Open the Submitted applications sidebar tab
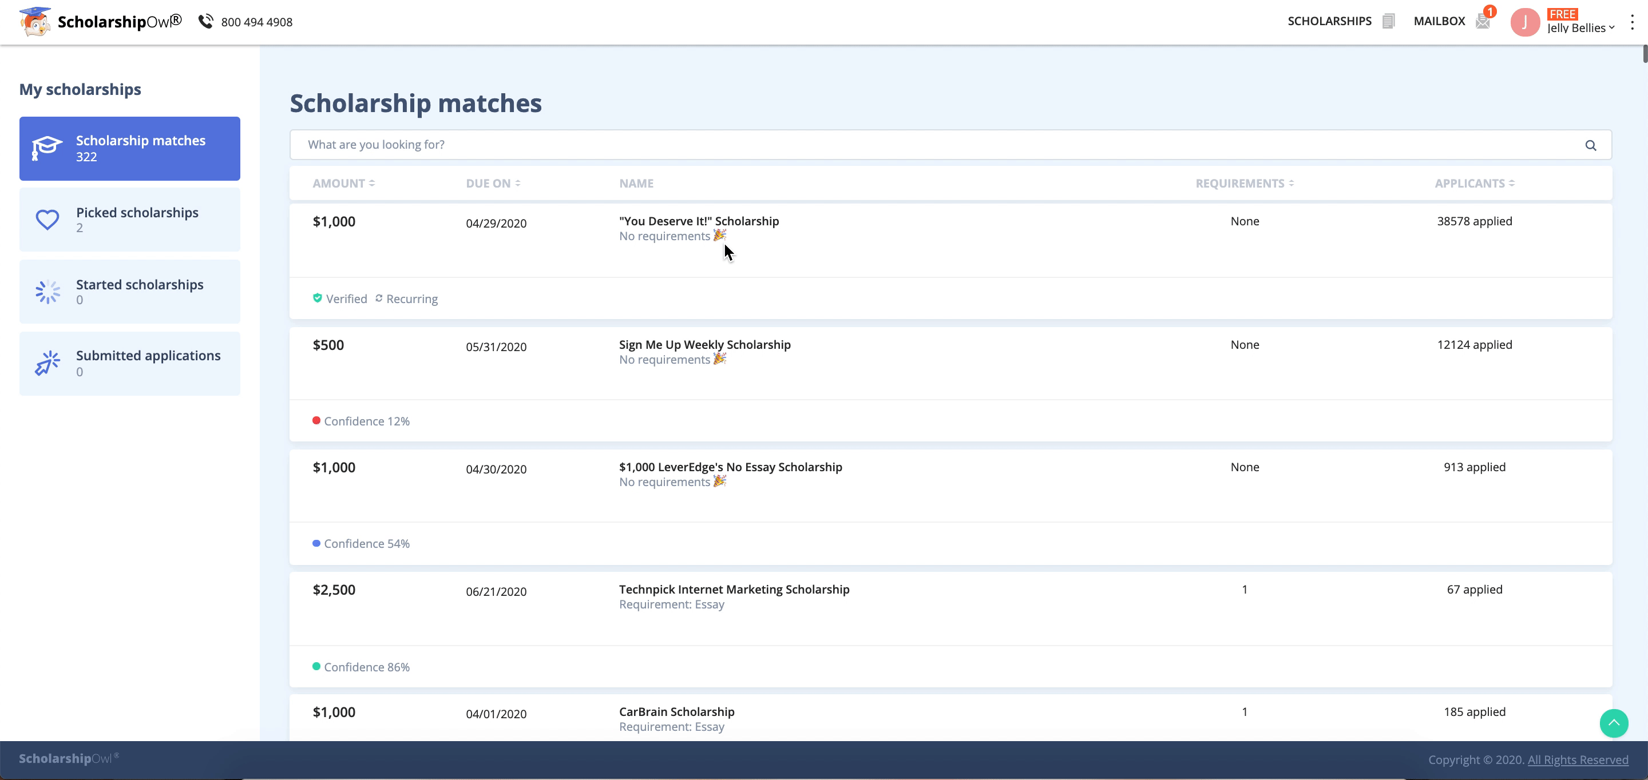 click(130, 363)
